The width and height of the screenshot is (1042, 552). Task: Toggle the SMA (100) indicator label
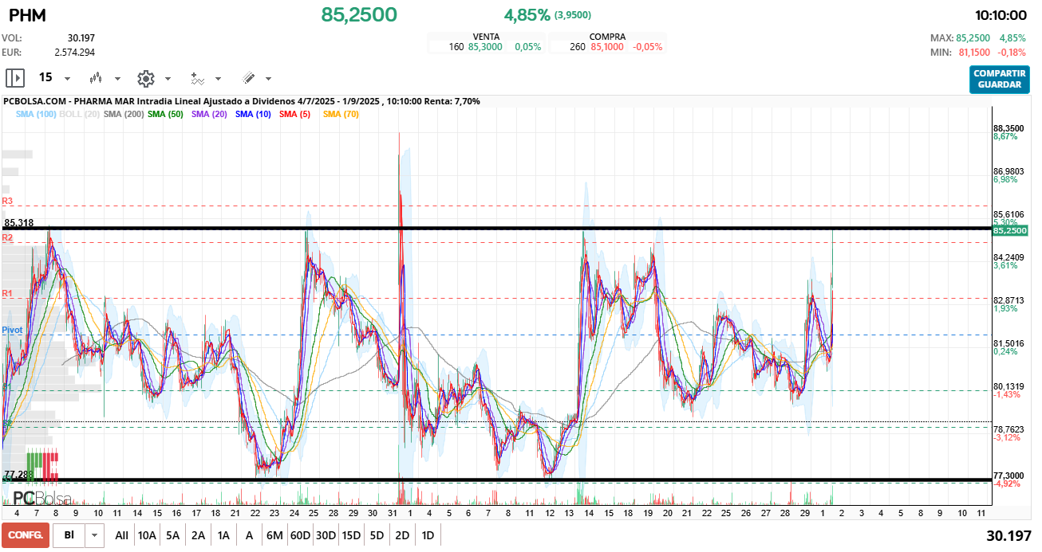click(x=36, y=114)
